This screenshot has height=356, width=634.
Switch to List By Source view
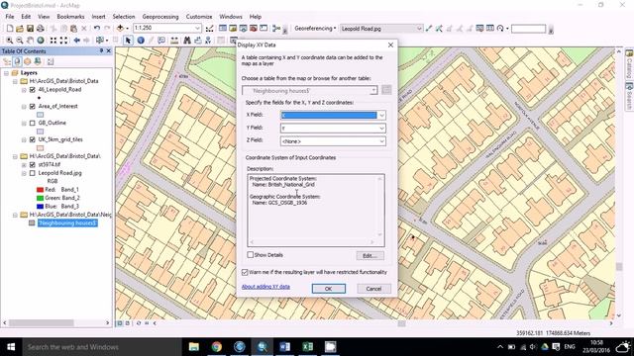pos(17,61)
